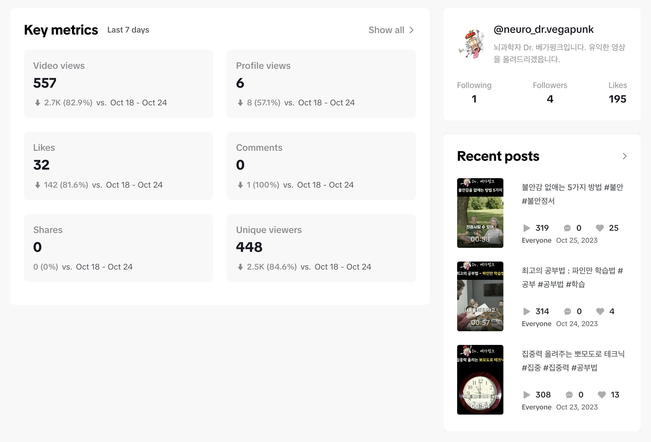Viewport: 651px width, 442px height.
Task: Click the Followers count
Action: [550, 99]
